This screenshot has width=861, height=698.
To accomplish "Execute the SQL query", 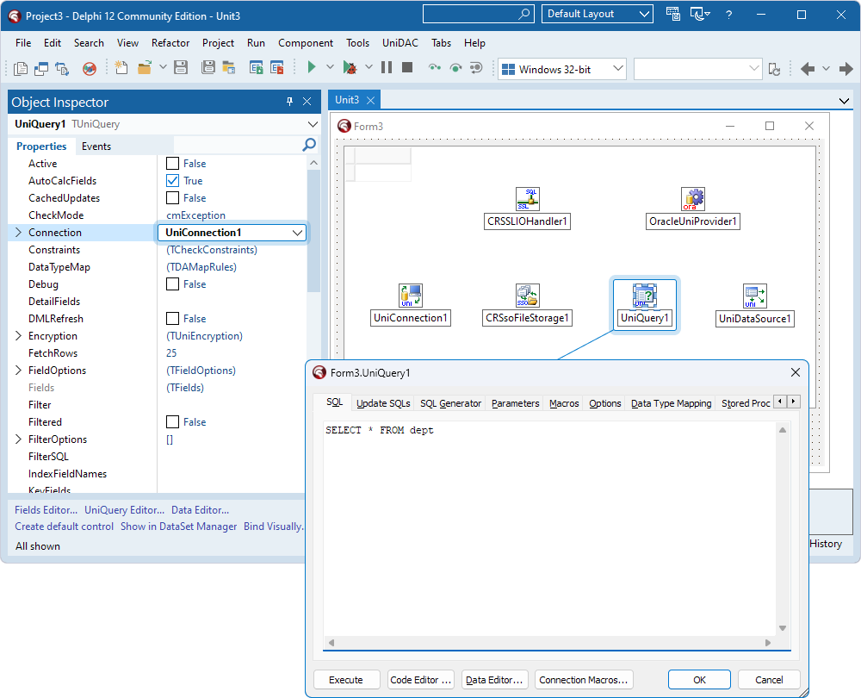I will [x=346, y=679].
